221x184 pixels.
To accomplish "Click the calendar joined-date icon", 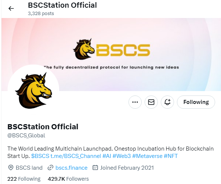I will 95,167.
